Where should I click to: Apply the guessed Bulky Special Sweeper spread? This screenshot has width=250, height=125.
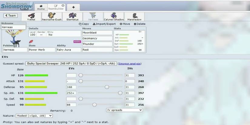pyautogui.click(x=71, y=64)
